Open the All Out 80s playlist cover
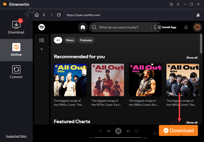This screenshot has height=142, width=204. point(145,80)
